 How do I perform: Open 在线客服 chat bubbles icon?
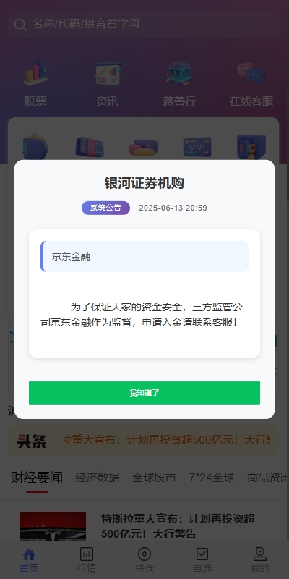[251, 73]
